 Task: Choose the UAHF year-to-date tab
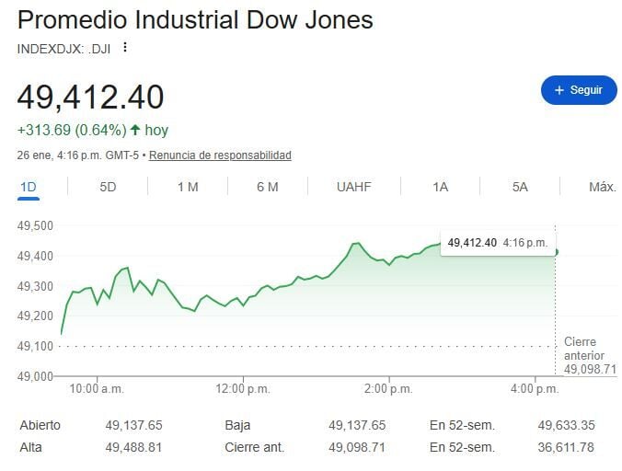(353, 187)
